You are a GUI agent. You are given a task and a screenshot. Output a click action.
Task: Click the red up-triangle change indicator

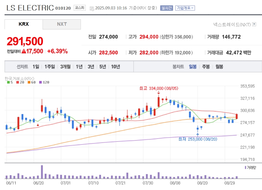[24, 51]
